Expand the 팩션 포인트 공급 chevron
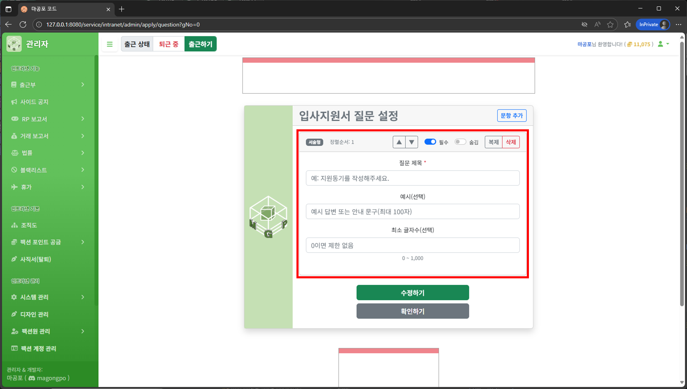 tap(83, 242)
